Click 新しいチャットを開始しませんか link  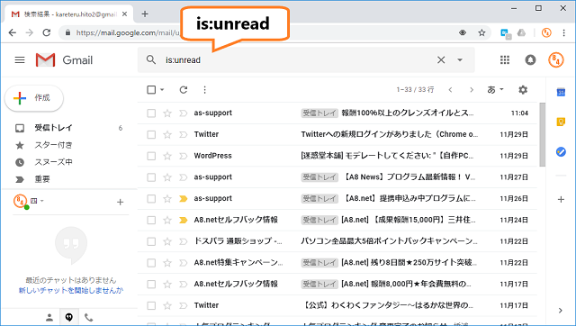pyautogui.click(x=71, y=290)
